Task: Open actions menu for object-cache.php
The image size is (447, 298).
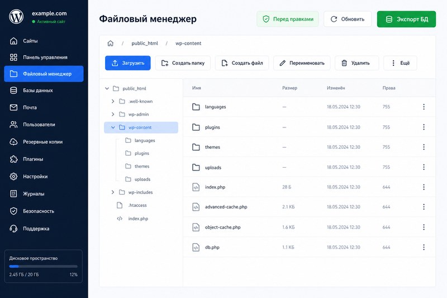Action: point(424,227)
